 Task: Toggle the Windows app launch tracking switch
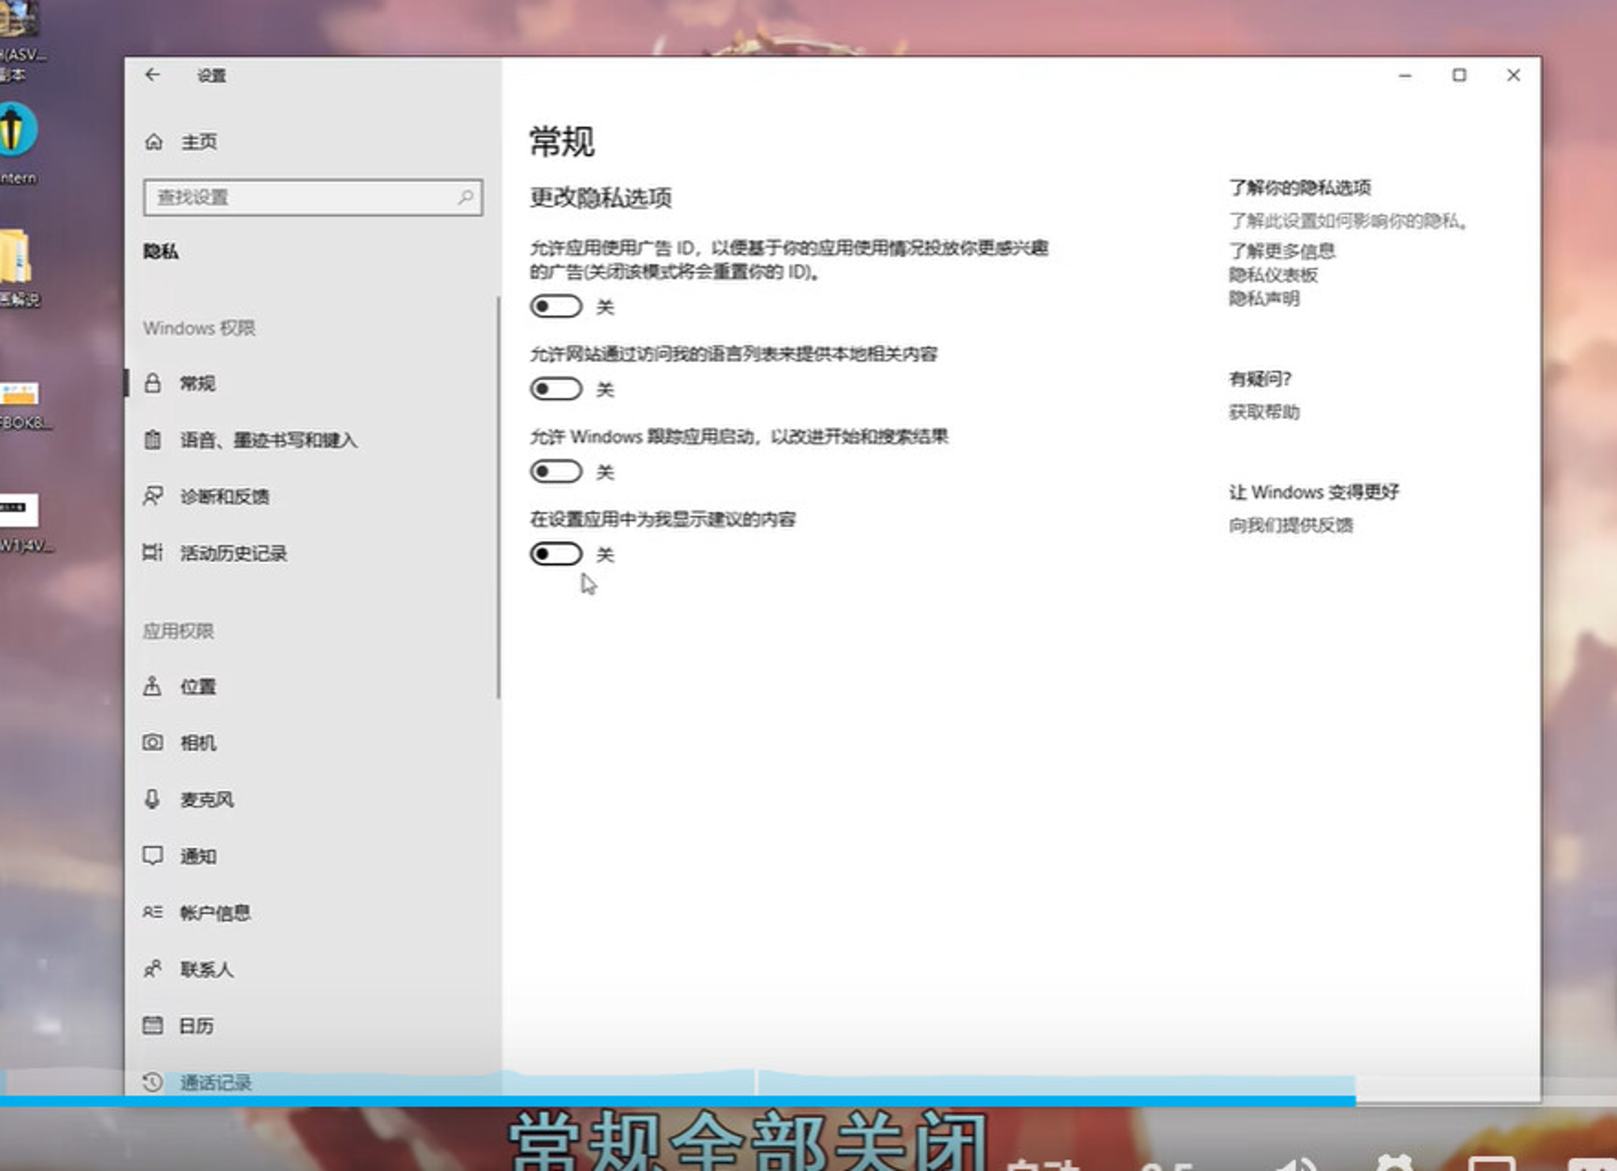coord(556,471)
